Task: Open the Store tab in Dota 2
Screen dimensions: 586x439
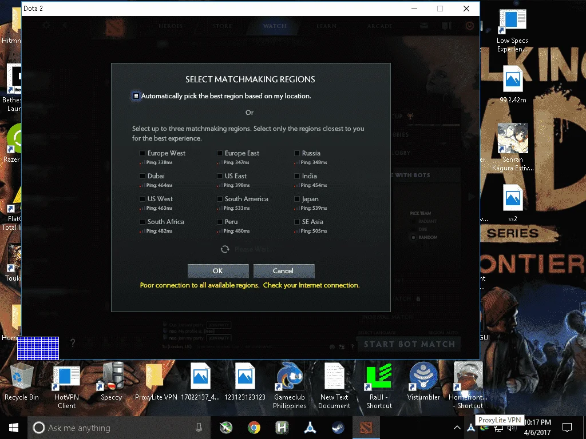Action: tap(223, 26)
